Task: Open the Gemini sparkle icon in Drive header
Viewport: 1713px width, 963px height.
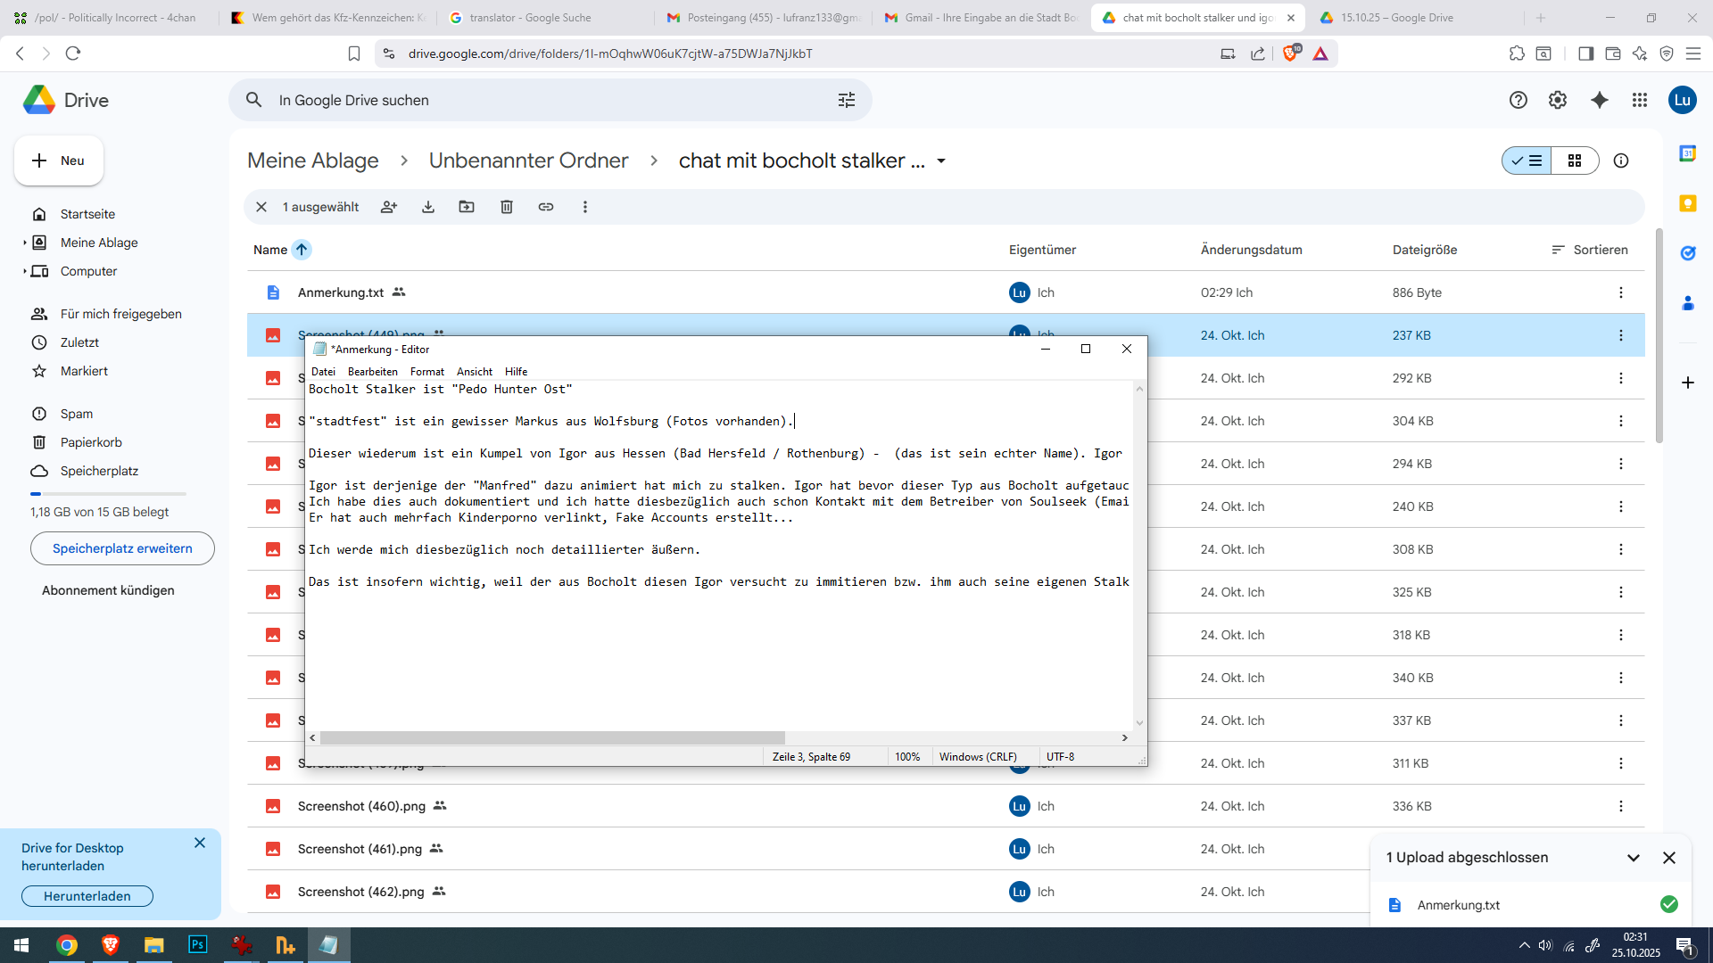Action: click(x=1600, y=100)
